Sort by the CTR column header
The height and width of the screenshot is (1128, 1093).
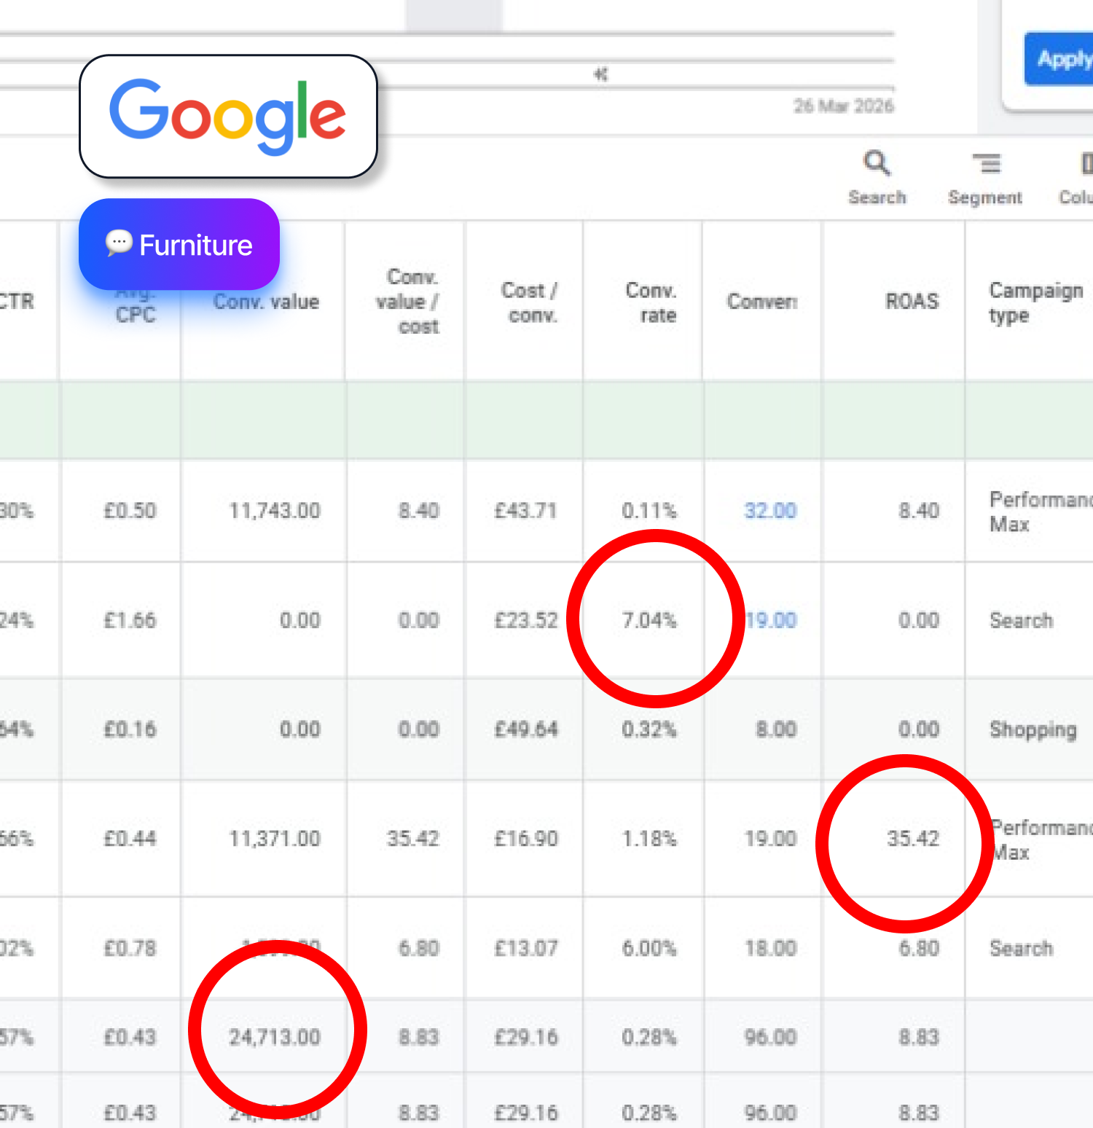pos(16,301)
